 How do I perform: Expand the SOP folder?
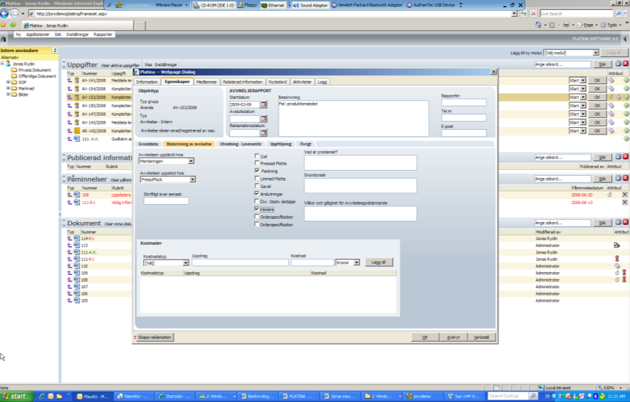tap(8, 82)
